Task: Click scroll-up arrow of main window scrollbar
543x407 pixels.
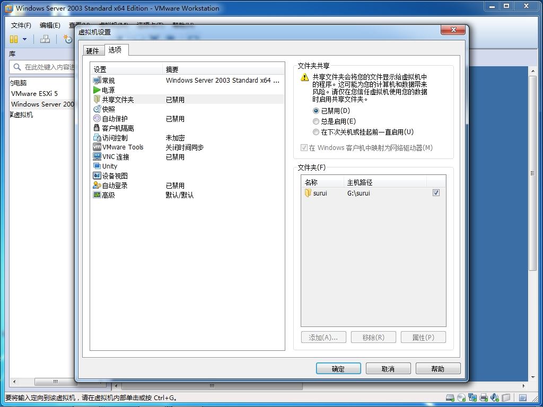Action: [532, 72]
